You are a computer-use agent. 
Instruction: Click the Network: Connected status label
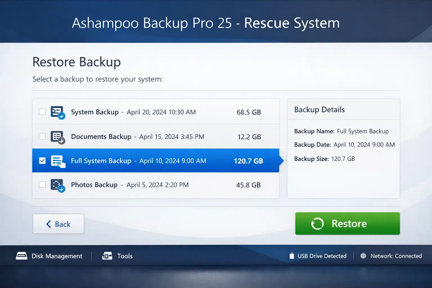pos(396,256)
